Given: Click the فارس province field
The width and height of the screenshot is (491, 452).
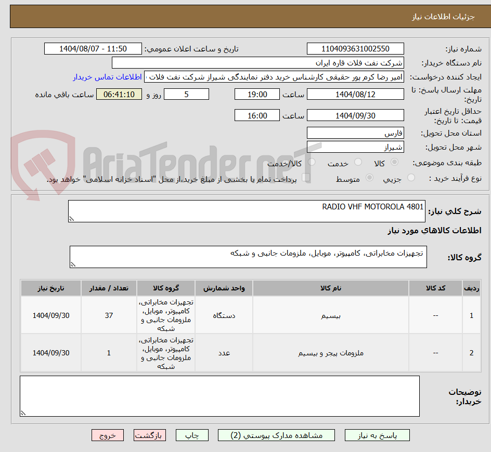Looking at the screenshot, I should pyautogui.click(x=355, y=132).
